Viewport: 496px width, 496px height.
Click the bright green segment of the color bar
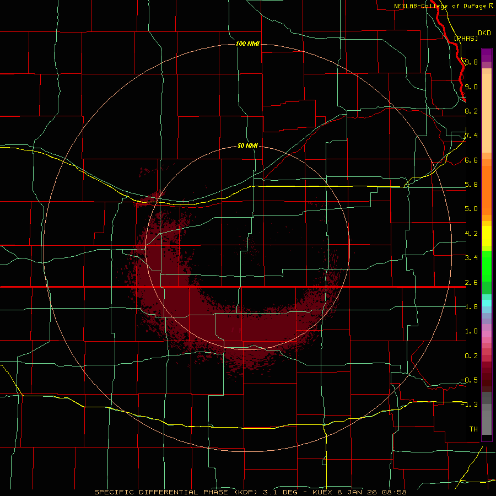point(487,266)
